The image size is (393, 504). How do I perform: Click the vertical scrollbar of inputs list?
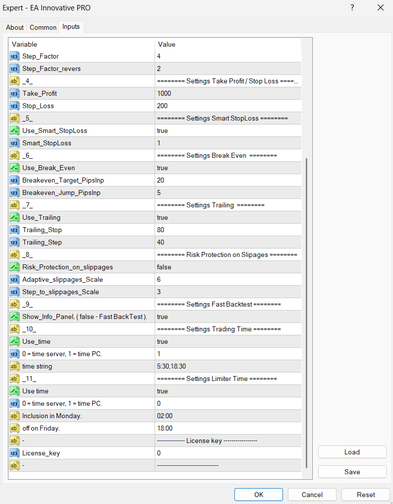307,313
